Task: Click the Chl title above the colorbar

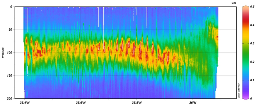Action: pos(234,2)
